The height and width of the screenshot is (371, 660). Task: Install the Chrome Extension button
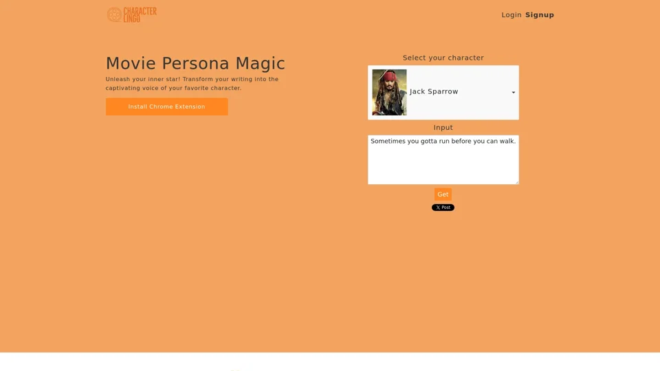[166, 107]
